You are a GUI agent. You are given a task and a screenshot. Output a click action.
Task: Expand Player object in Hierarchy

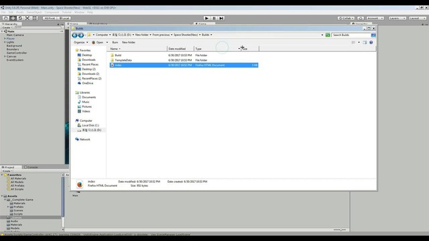pos(5,39)
